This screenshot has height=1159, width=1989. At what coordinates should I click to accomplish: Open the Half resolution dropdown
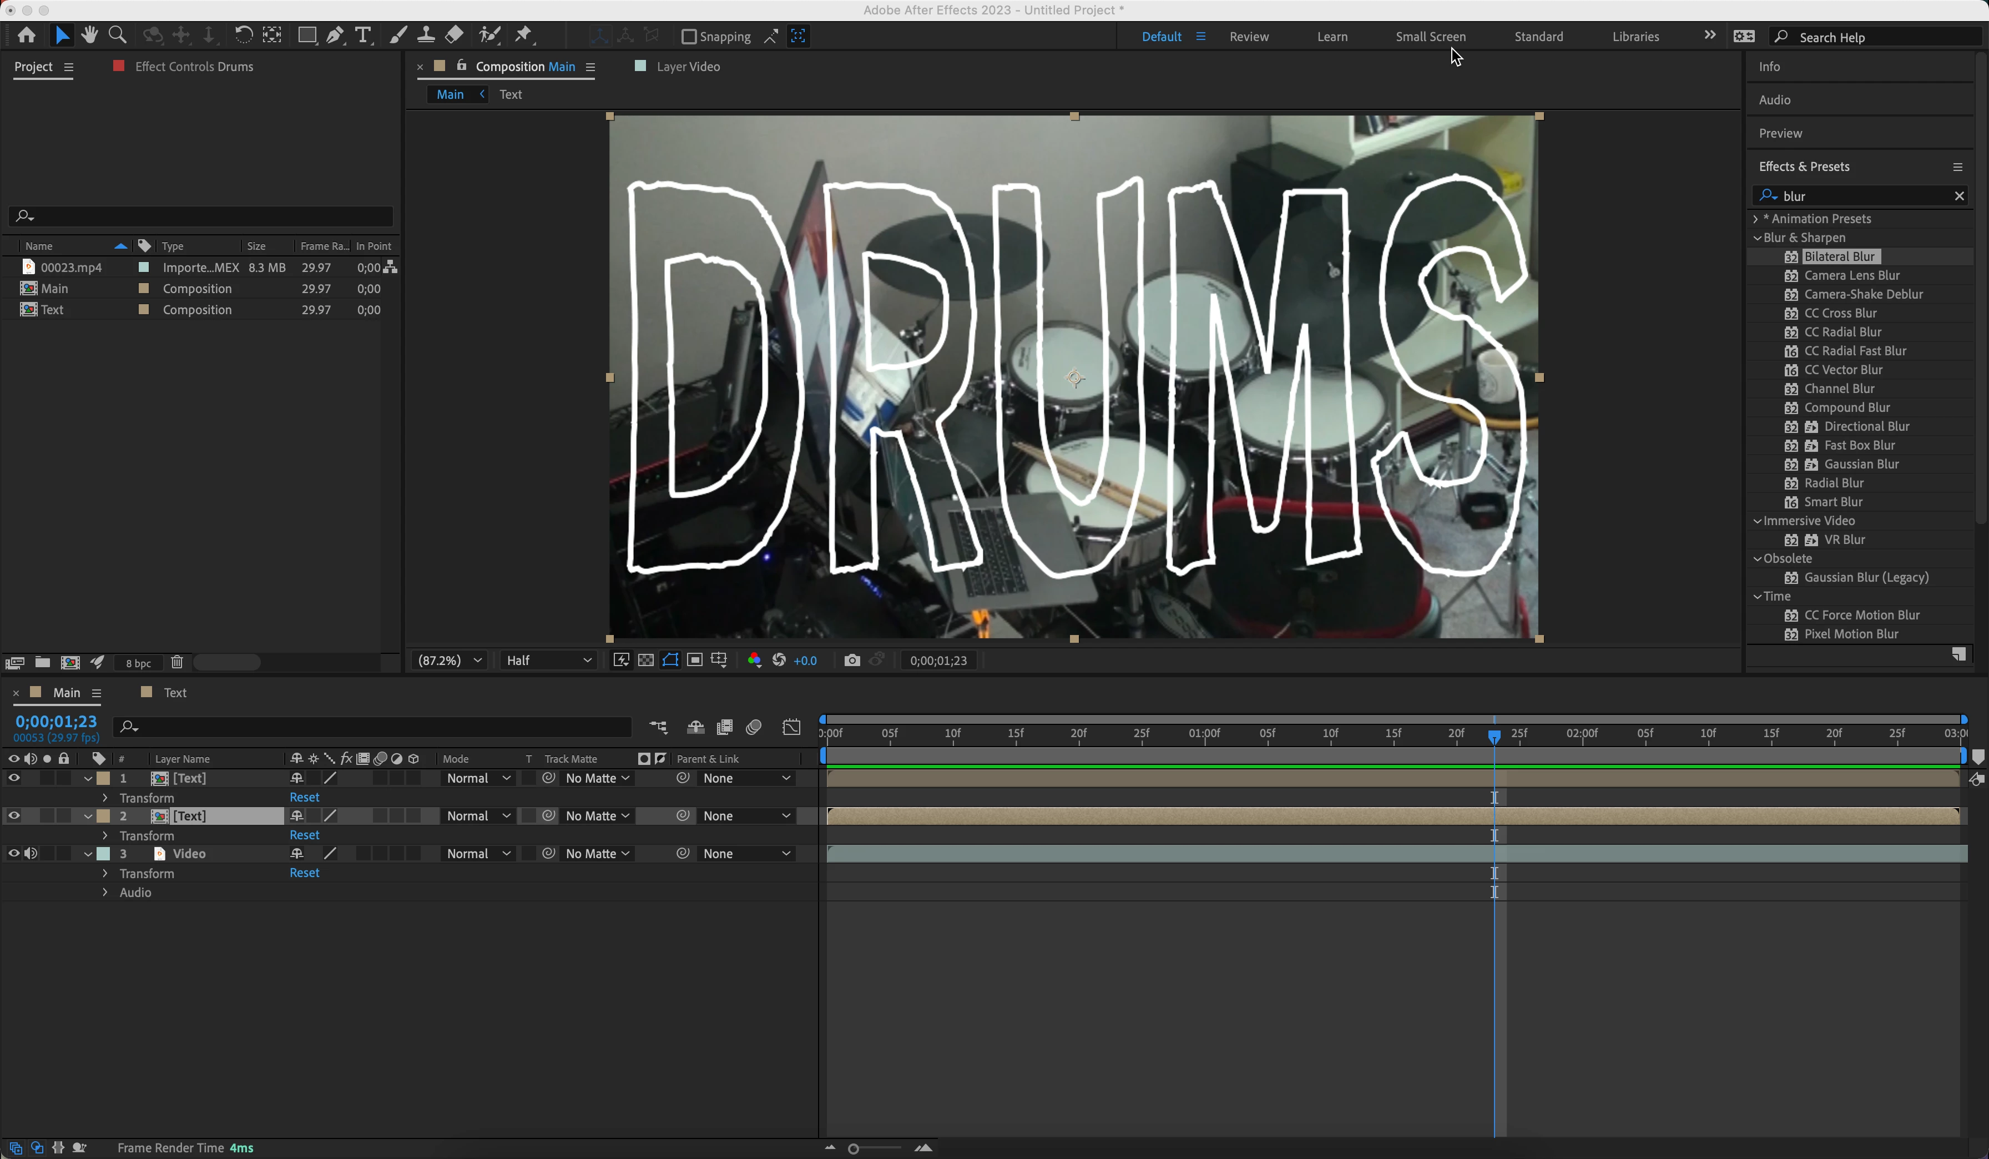pos(548,660)
